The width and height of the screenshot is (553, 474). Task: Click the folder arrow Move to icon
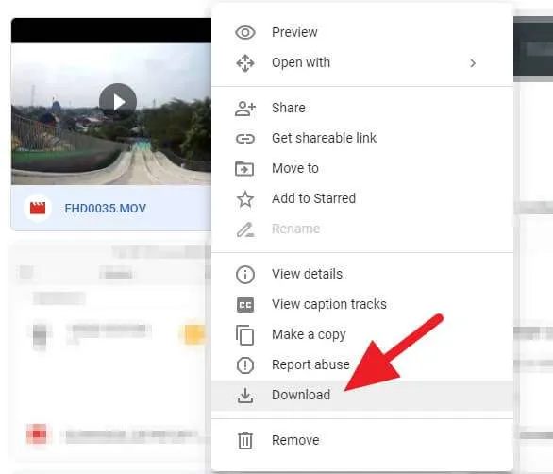click(x=244, y=168)
